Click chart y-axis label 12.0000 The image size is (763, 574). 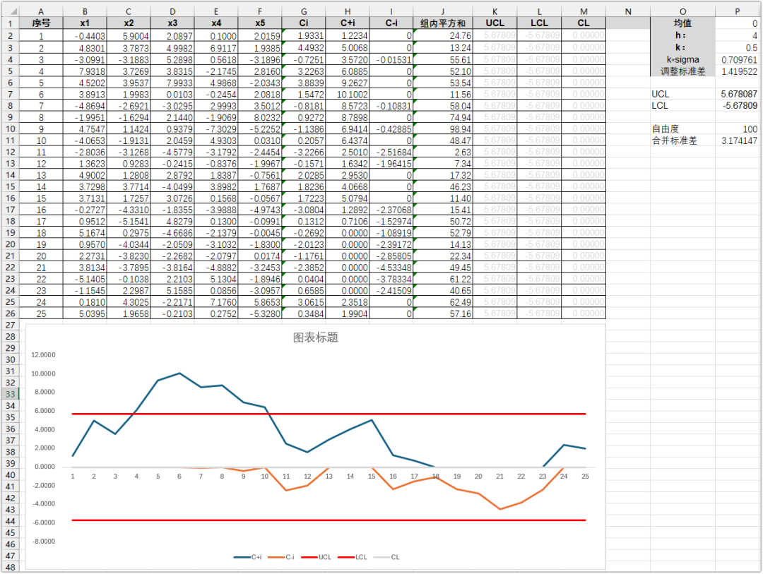point(43,354)
